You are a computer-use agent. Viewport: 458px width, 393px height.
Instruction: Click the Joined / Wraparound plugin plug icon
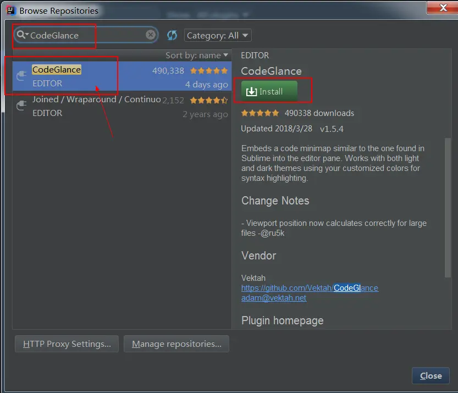pyautogui.click(x=21, y=106)
